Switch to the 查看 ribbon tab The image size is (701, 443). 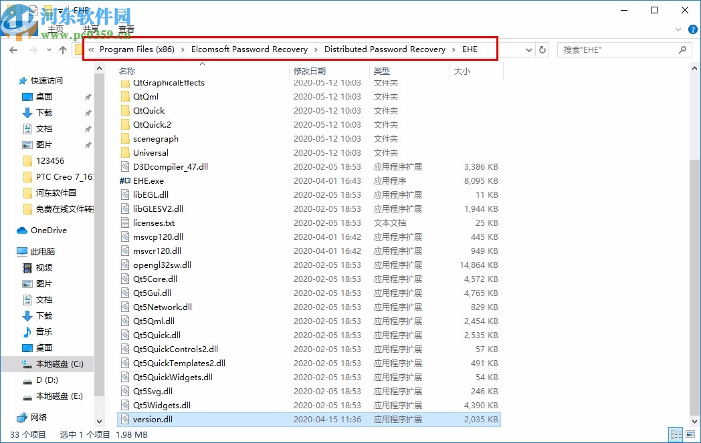pos(126,28)
